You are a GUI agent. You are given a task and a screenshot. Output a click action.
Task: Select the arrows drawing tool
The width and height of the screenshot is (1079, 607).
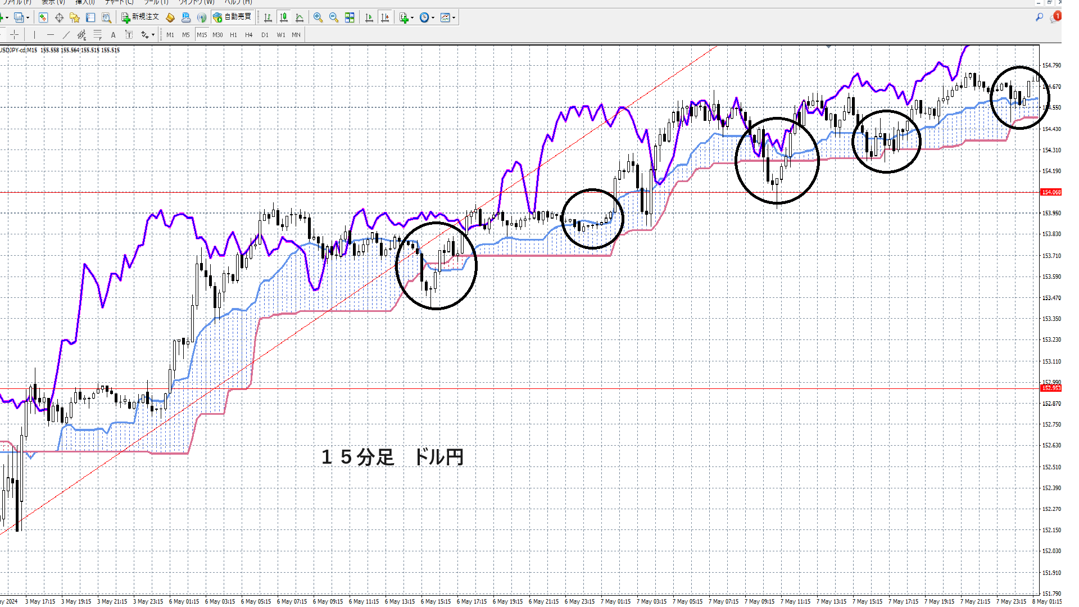coord(144,35)
